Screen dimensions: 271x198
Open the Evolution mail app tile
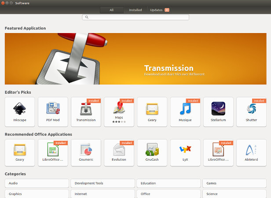(x=119, y=153)
